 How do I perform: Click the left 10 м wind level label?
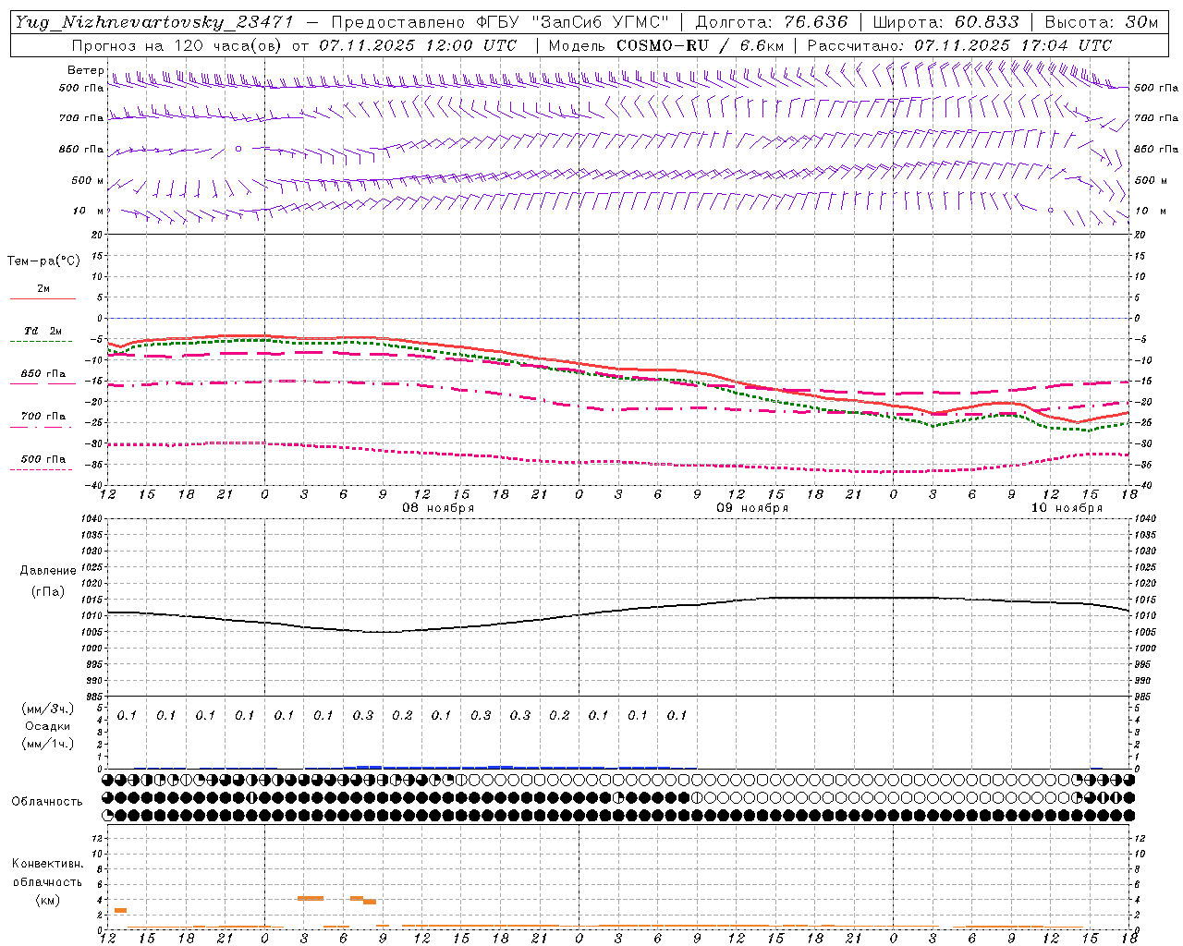pyautogui.click(x=88, y=211)
